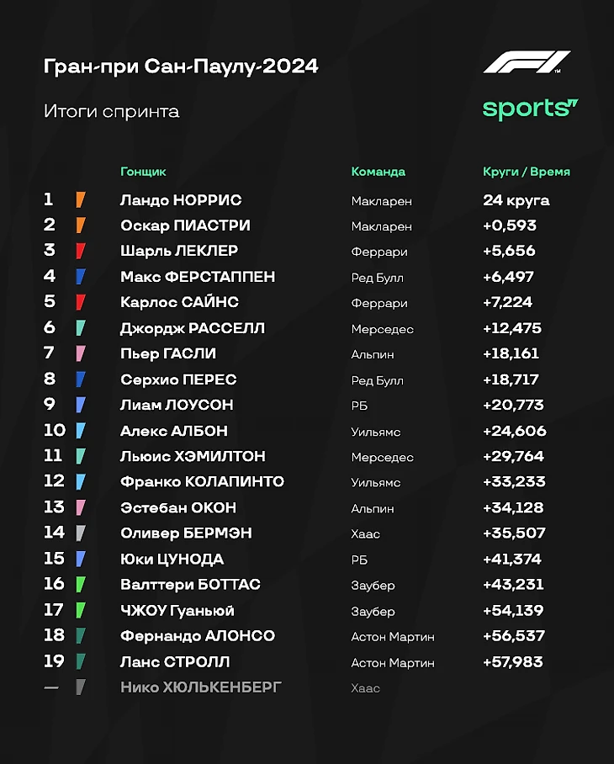Click the Круги / Время column header
Image resolution: width=614 pixels, height=764 pixels.
tap(526, 172)
